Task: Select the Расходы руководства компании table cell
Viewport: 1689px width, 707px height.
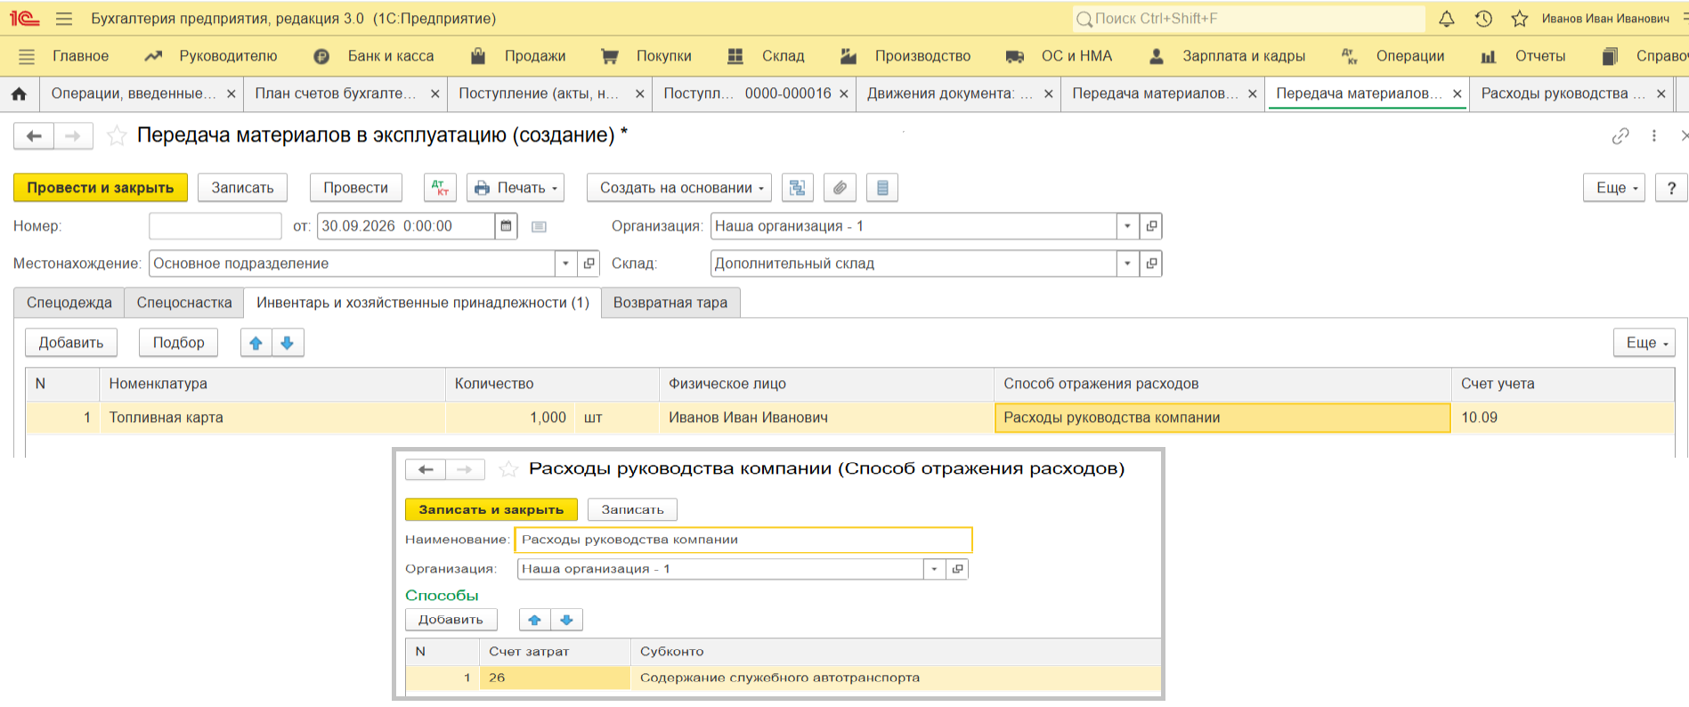Action: click(x=1222, y=418)
